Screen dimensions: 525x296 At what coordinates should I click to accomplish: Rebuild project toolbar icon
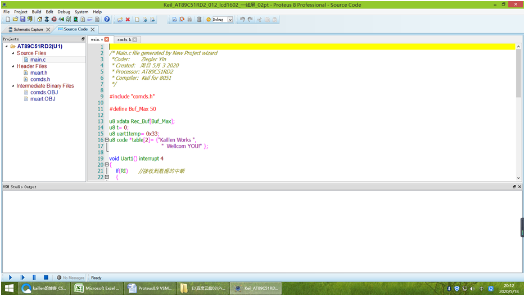[182, 20]
